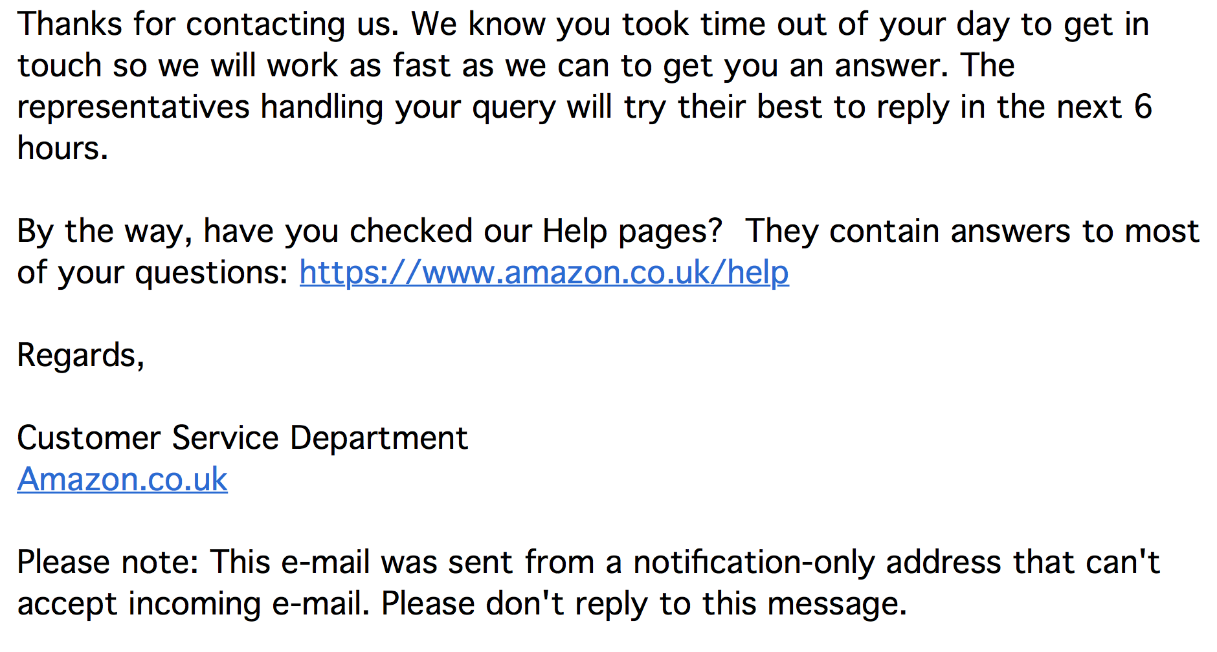
Task: Open the amazon.co.uk/help link
Action: (x=544, y=272)
